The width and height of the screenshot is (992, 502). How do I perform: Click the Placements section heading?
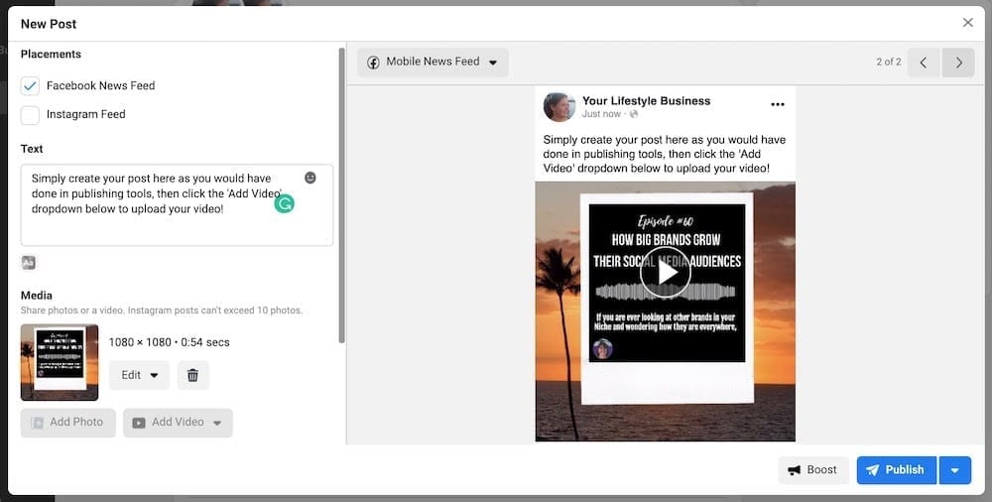click(x=51, y=55)
